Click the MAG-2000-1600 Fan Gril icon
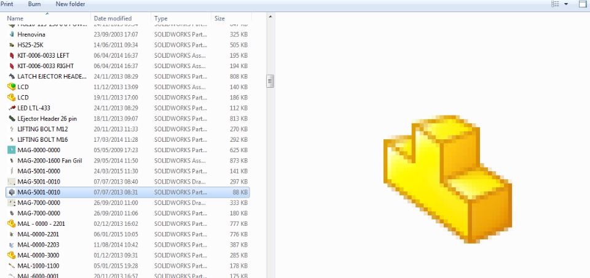 tap(11, 160)
